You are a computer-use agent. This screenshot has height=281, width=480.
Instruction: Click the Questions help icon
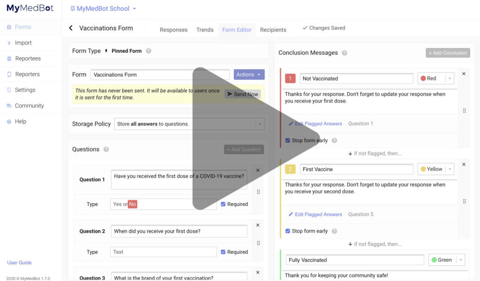pyautogui.click(x=106, y=149)
